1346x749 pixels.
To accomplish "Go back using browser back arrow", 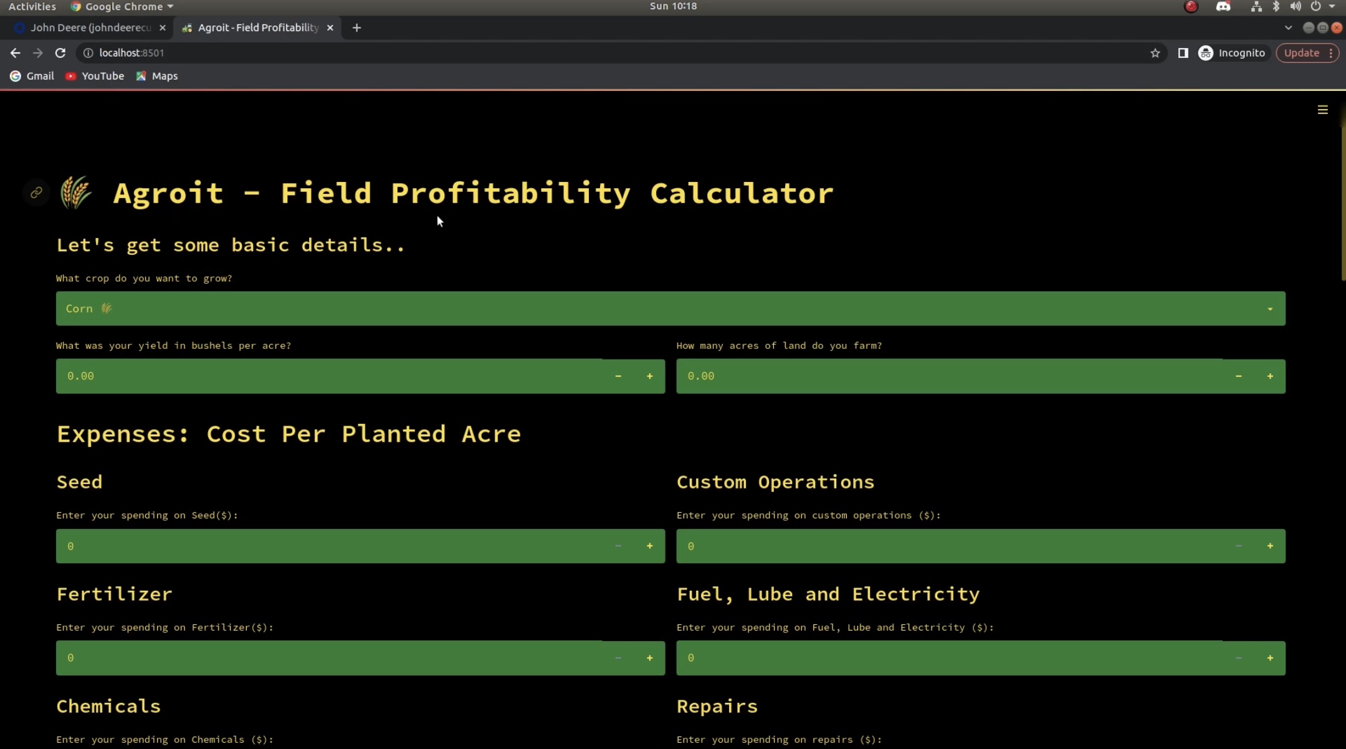I will coord(15,53).
